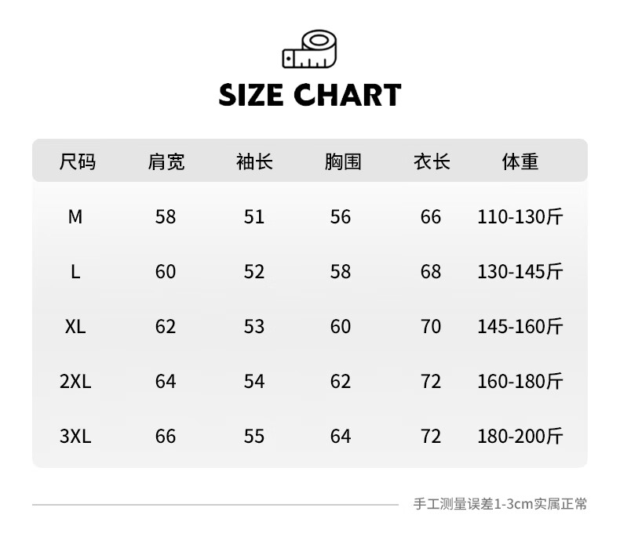The image size is (620, 544).
Task: Click the 体重 column header
Action: tap(520, 162)
